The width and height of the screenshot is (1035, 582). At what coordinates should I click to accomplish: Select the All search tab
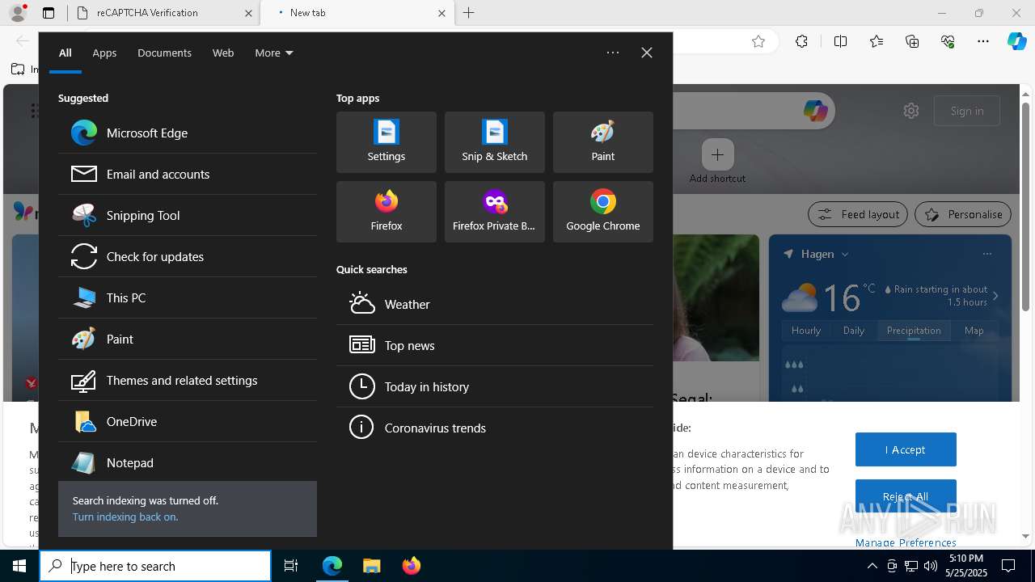[65, 53]
